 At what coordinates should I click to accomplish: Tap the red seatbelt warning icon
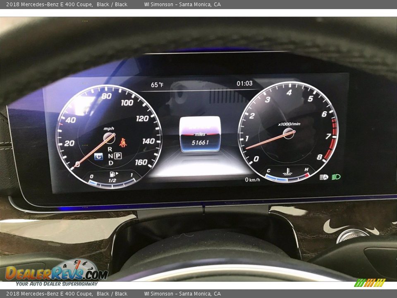tap(123, 143)
